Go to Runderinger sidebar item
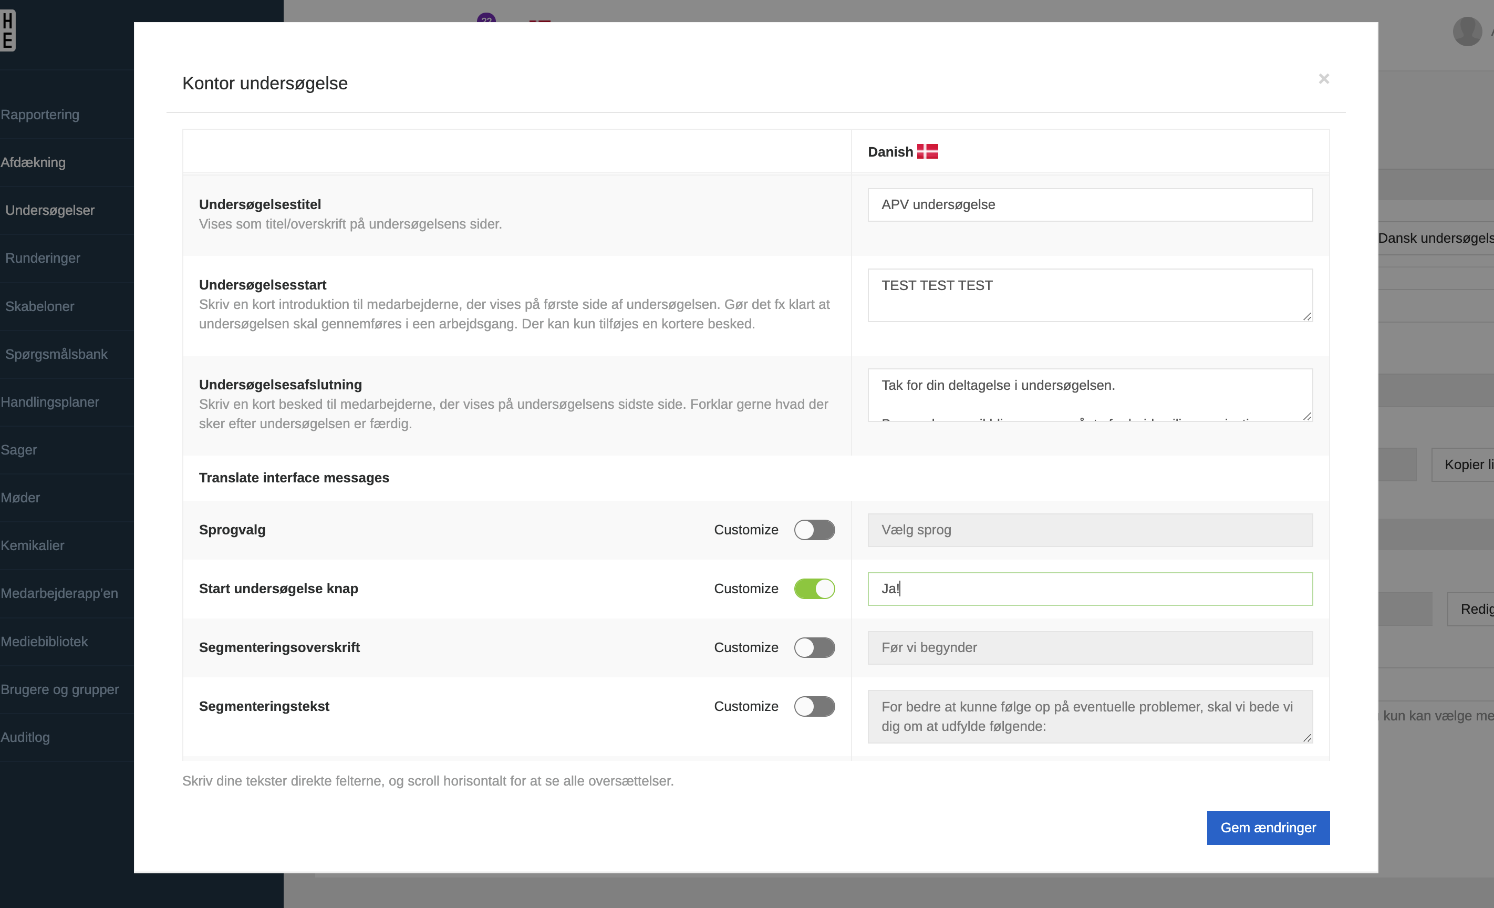The height and width of the screenshot is (908, 1494). [x=43, y=259]
